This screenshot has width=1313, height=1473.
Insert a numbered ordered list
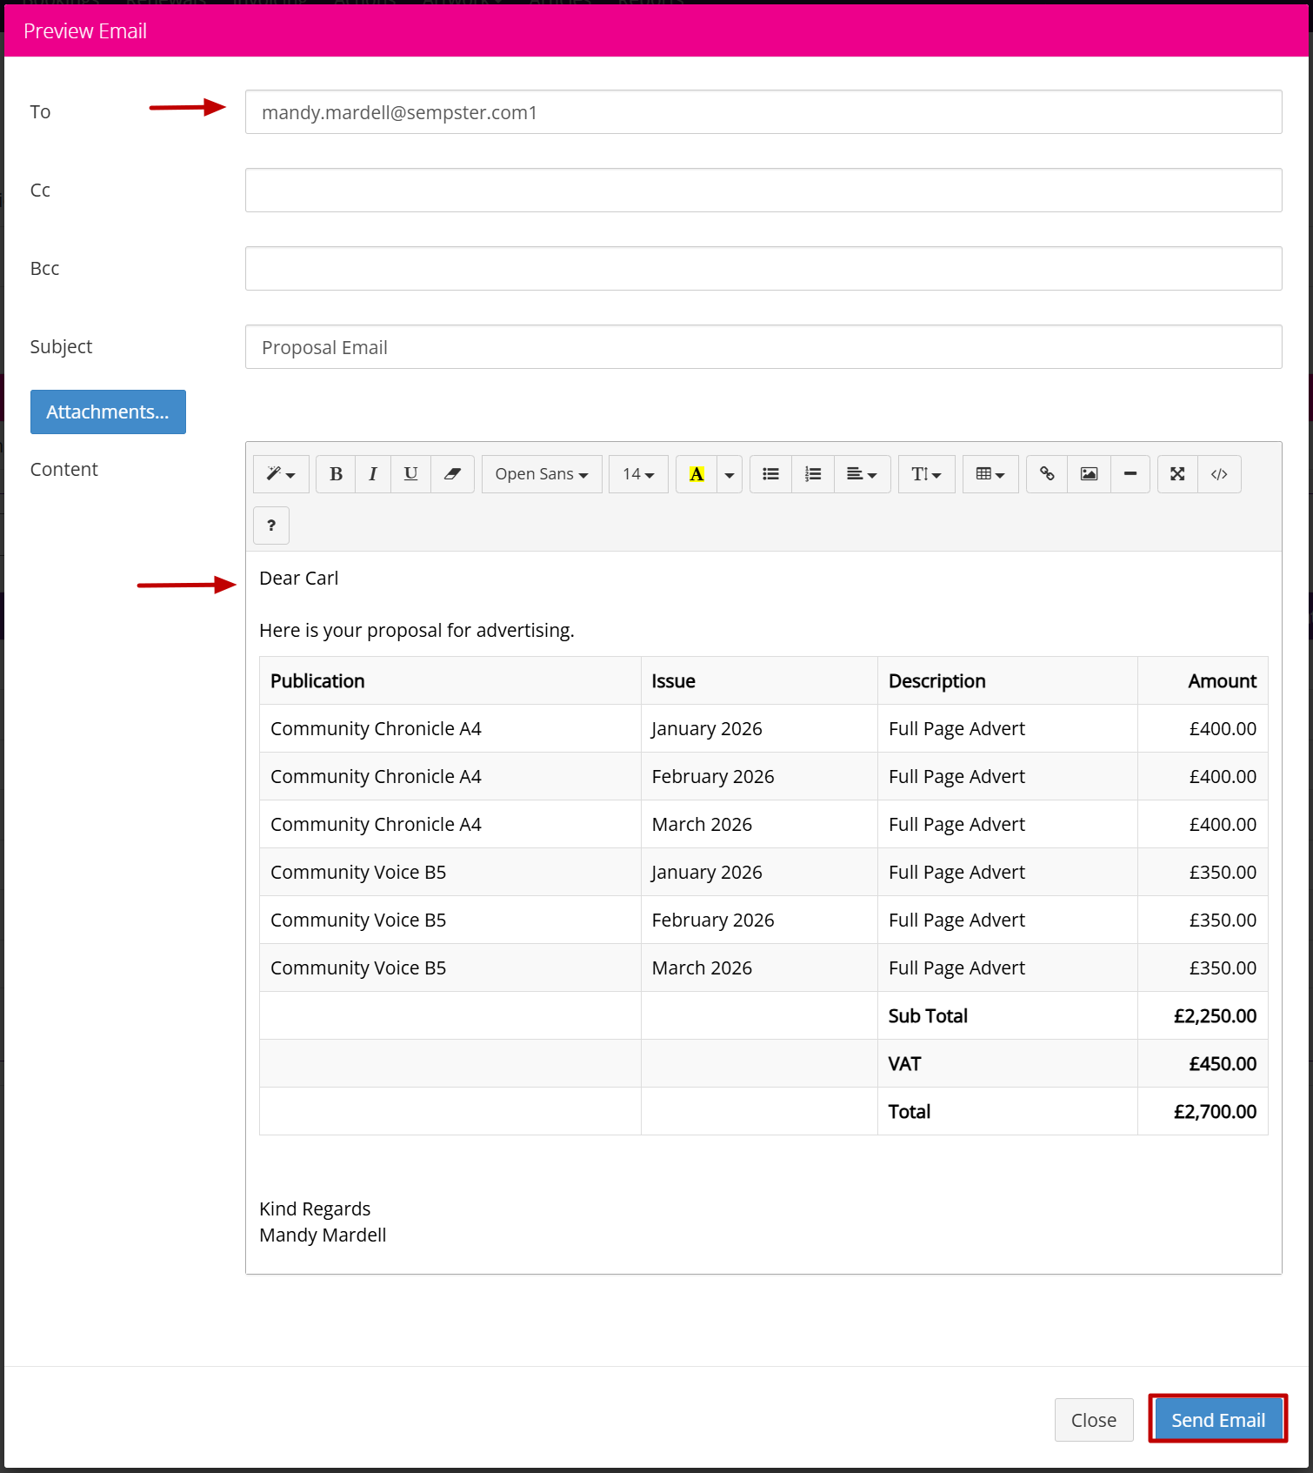813,474
